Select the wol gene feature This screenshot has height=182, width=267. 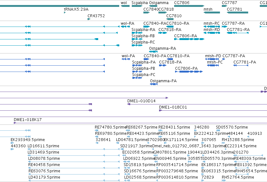click(125, 6)
